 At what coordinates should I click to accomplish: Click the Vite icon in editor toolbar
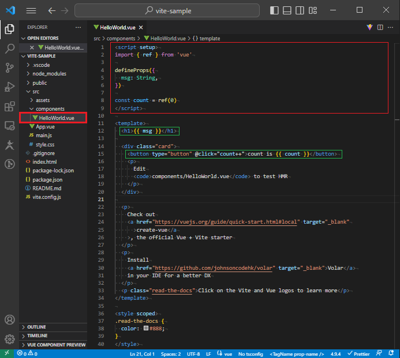tap(369, 27)
